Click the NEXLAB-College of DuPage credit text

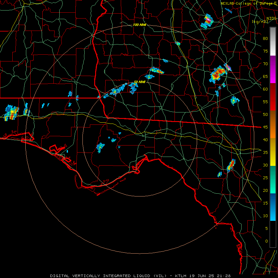click(x=249, y=3)
